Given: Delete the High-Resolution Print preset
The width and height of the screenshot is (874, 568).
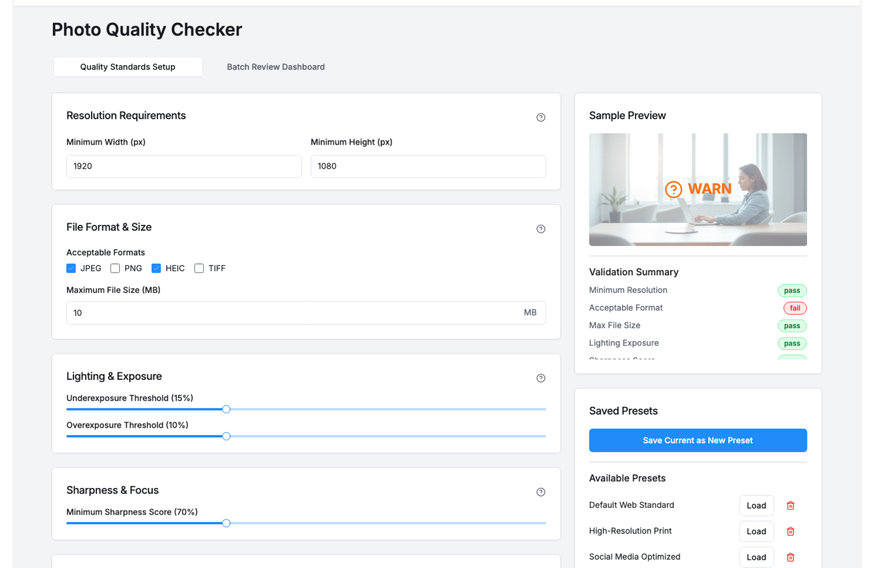Looking at the screenshot, I should [x=790, y=532].
